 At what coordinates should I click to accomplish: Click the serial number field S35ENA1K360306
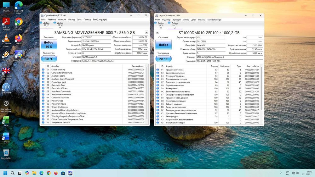(96, 41)
